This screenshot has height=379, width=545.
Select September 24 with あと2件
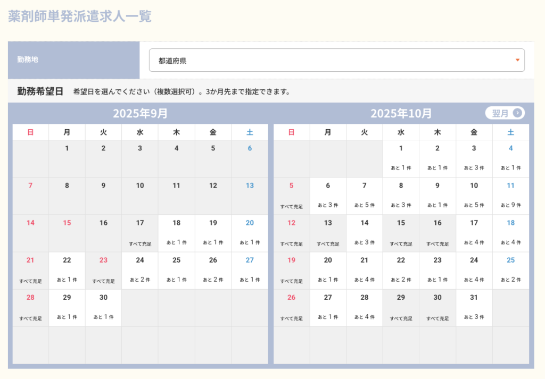tap(140, 271)
